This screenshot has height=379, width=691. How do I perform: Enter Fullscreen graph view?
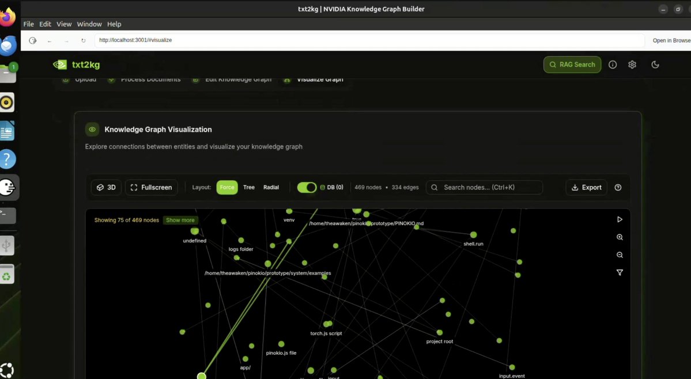click(151, 187)
